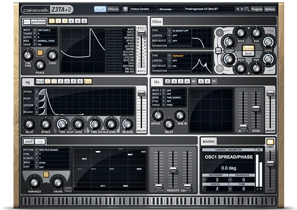Click the envelope Amount slider handle
This screenshot has width=297, height=210.
(x=141, y=93)
